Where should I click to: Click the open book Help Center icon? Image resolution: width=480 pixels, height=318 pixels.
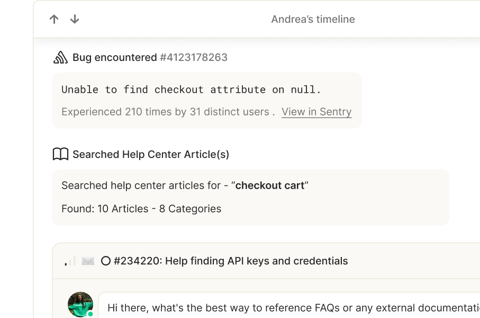61,154
